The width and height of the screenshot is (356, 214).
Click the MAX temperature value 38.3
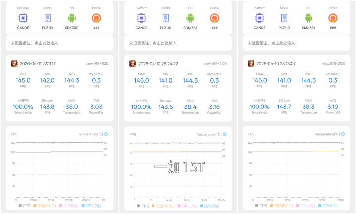tap(308, 107)
